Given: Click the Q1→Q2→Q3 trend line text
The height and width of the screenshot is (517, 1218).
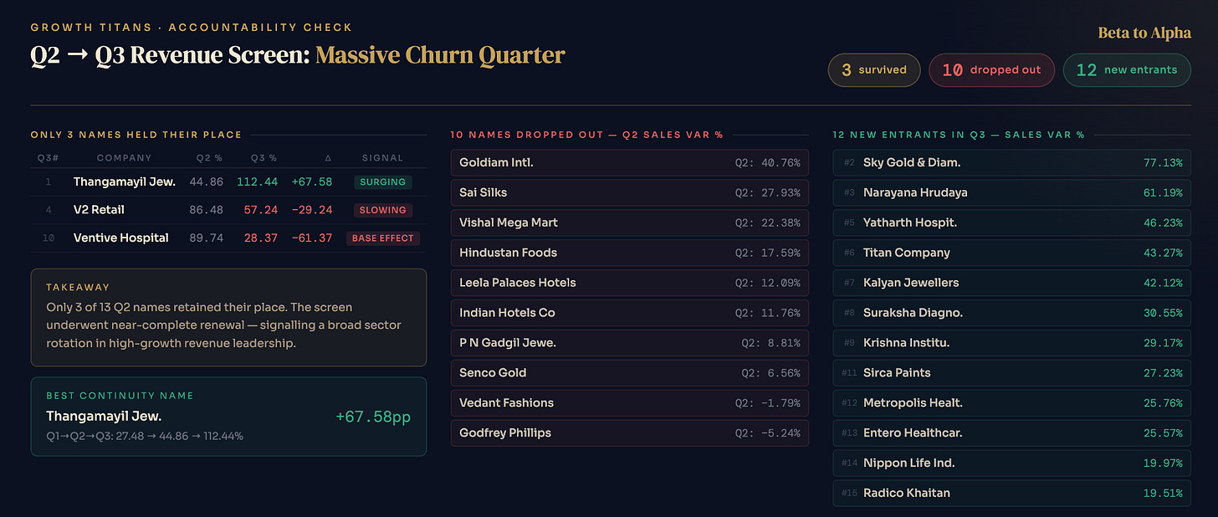Looking at the screenshot, I should (x=145, y=436).
